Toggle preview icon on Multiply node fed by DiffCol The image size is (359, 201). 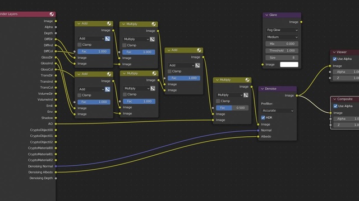tap(154, 24)
